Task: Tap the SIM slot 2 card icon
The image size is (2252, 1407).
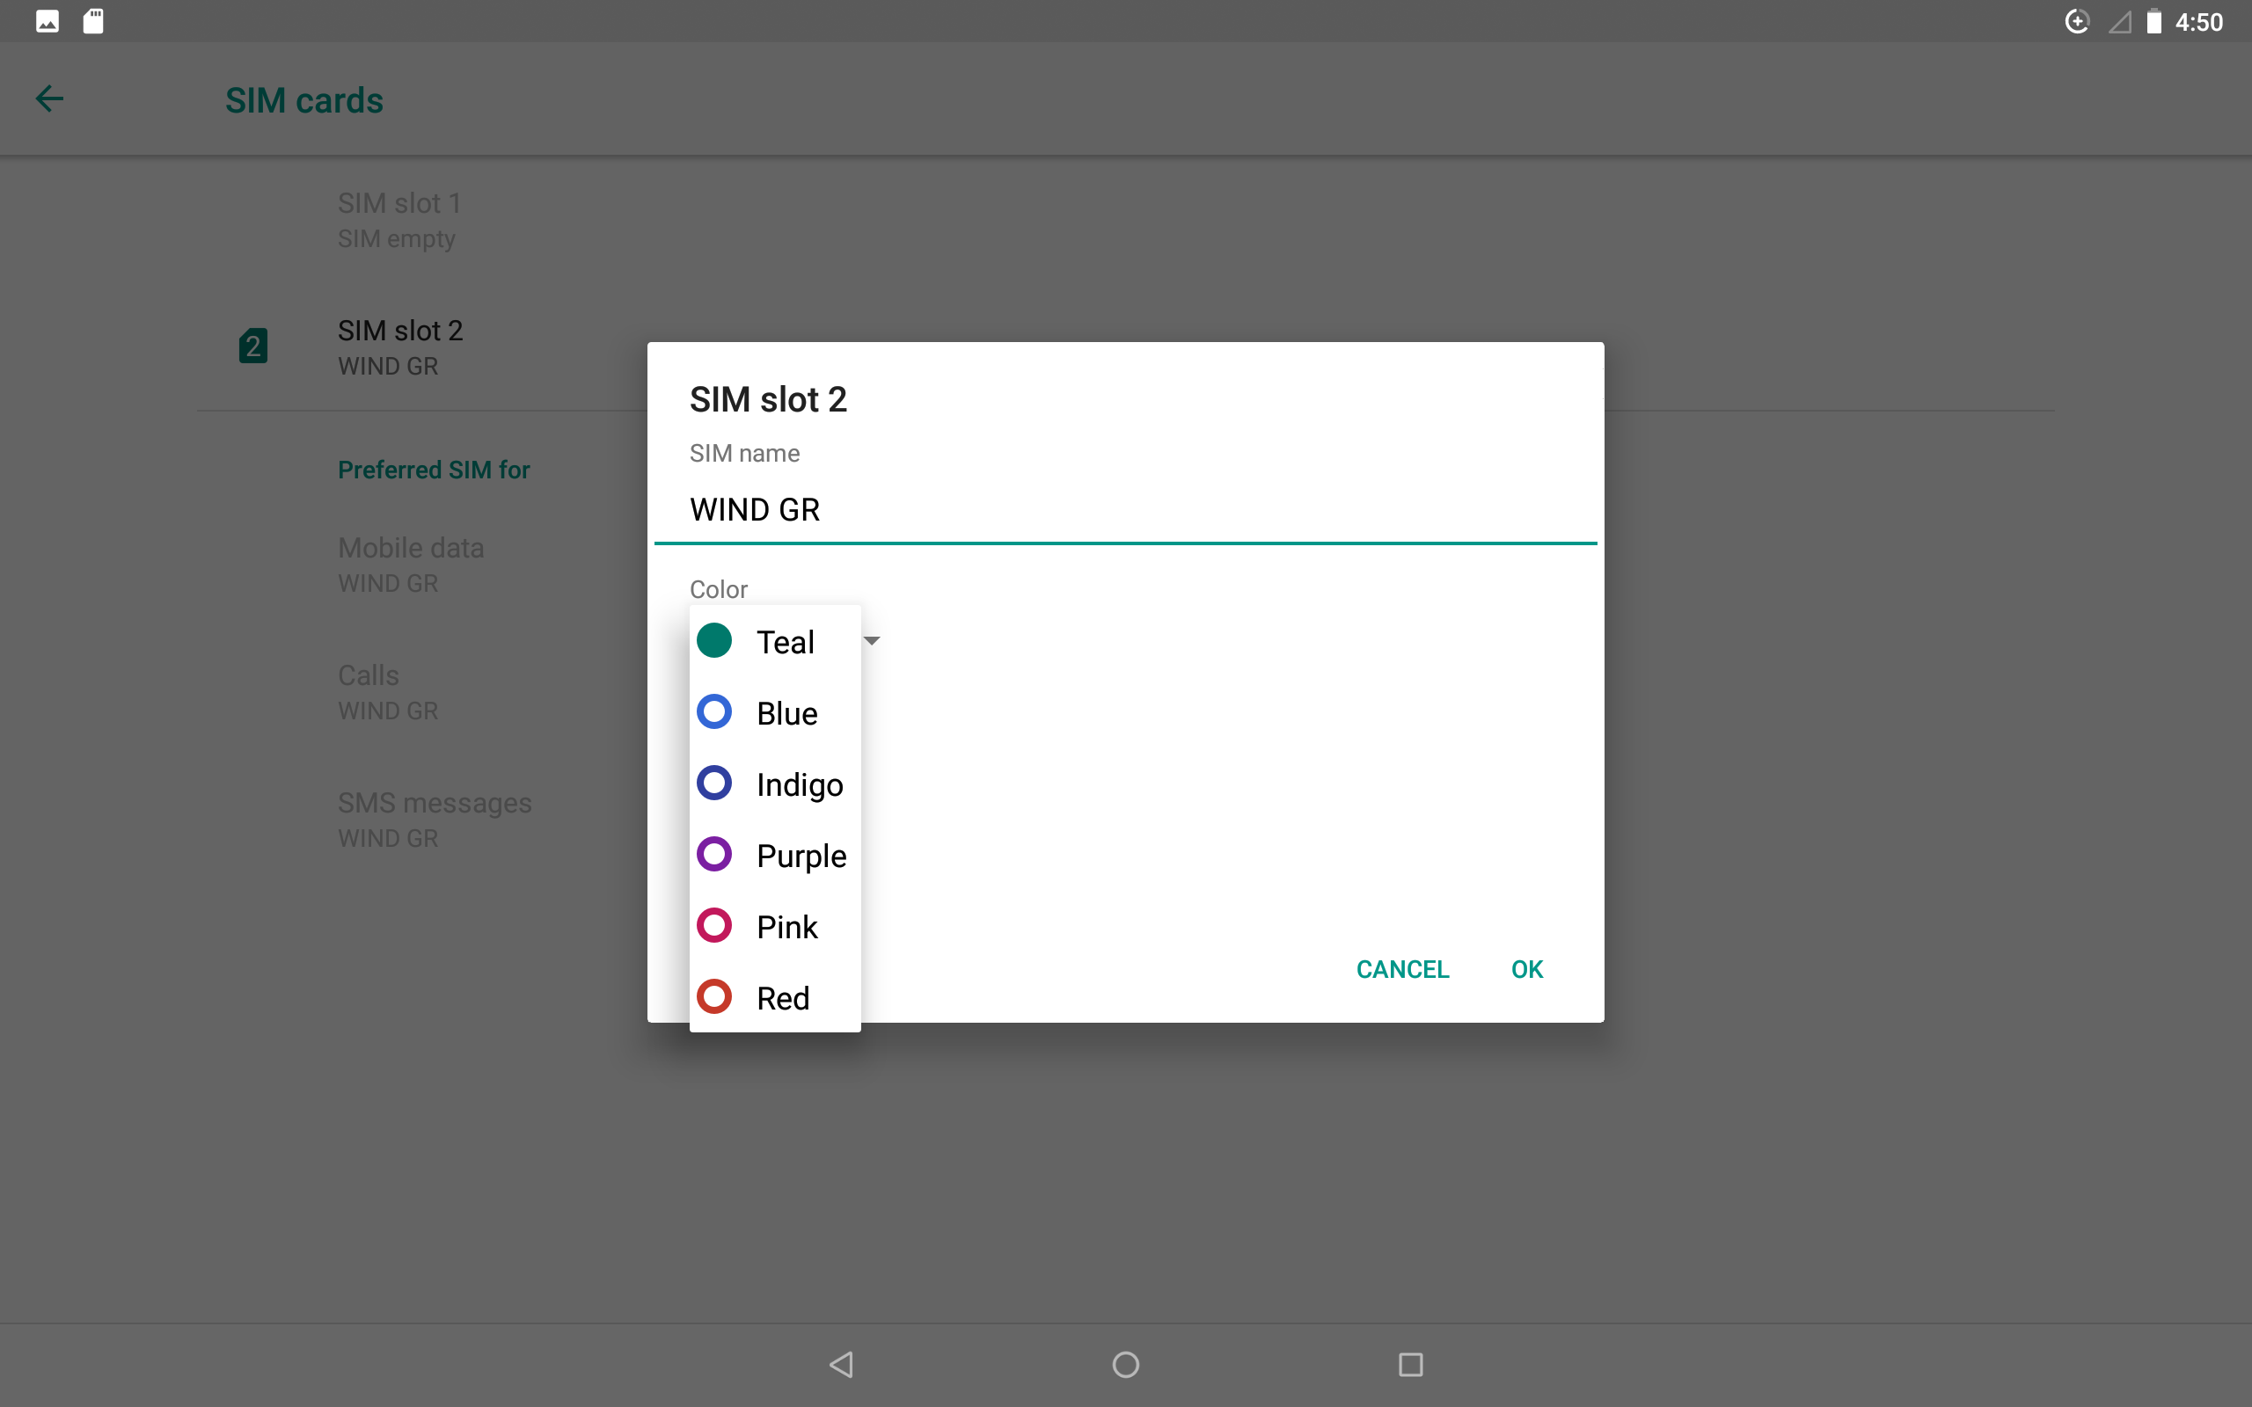Action: click(x=253, y=346)
